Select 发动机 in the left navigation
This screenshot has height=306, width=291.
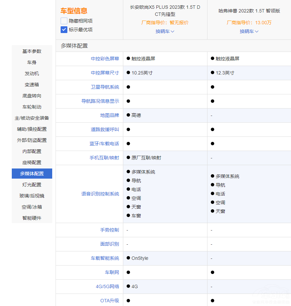point(32,73)
